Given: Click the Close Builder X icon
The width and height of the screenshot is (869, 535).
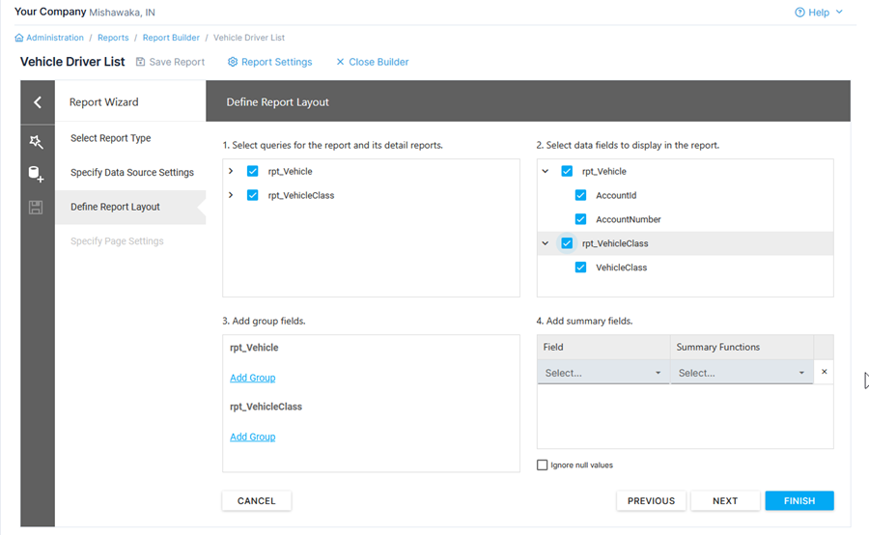Looking at the screenshot, I should pos(340,62).
